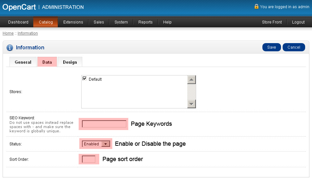Switch to the General tab
Viewport: 312px width, 181px height.
23,62
